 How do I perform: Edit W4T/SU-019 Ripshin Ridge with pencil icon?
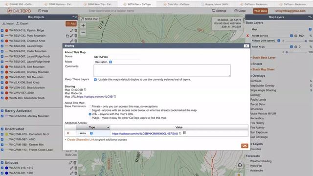coord(71,30)
